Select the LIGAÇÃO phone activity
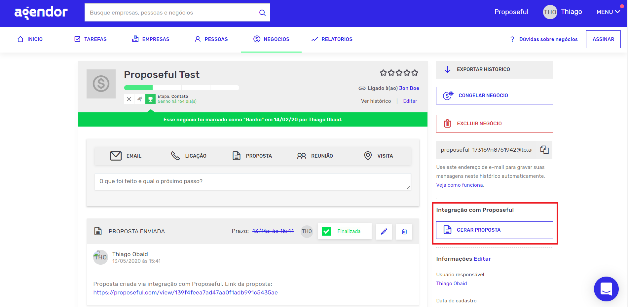Screen dimensions: 628x307 (189, 156)
